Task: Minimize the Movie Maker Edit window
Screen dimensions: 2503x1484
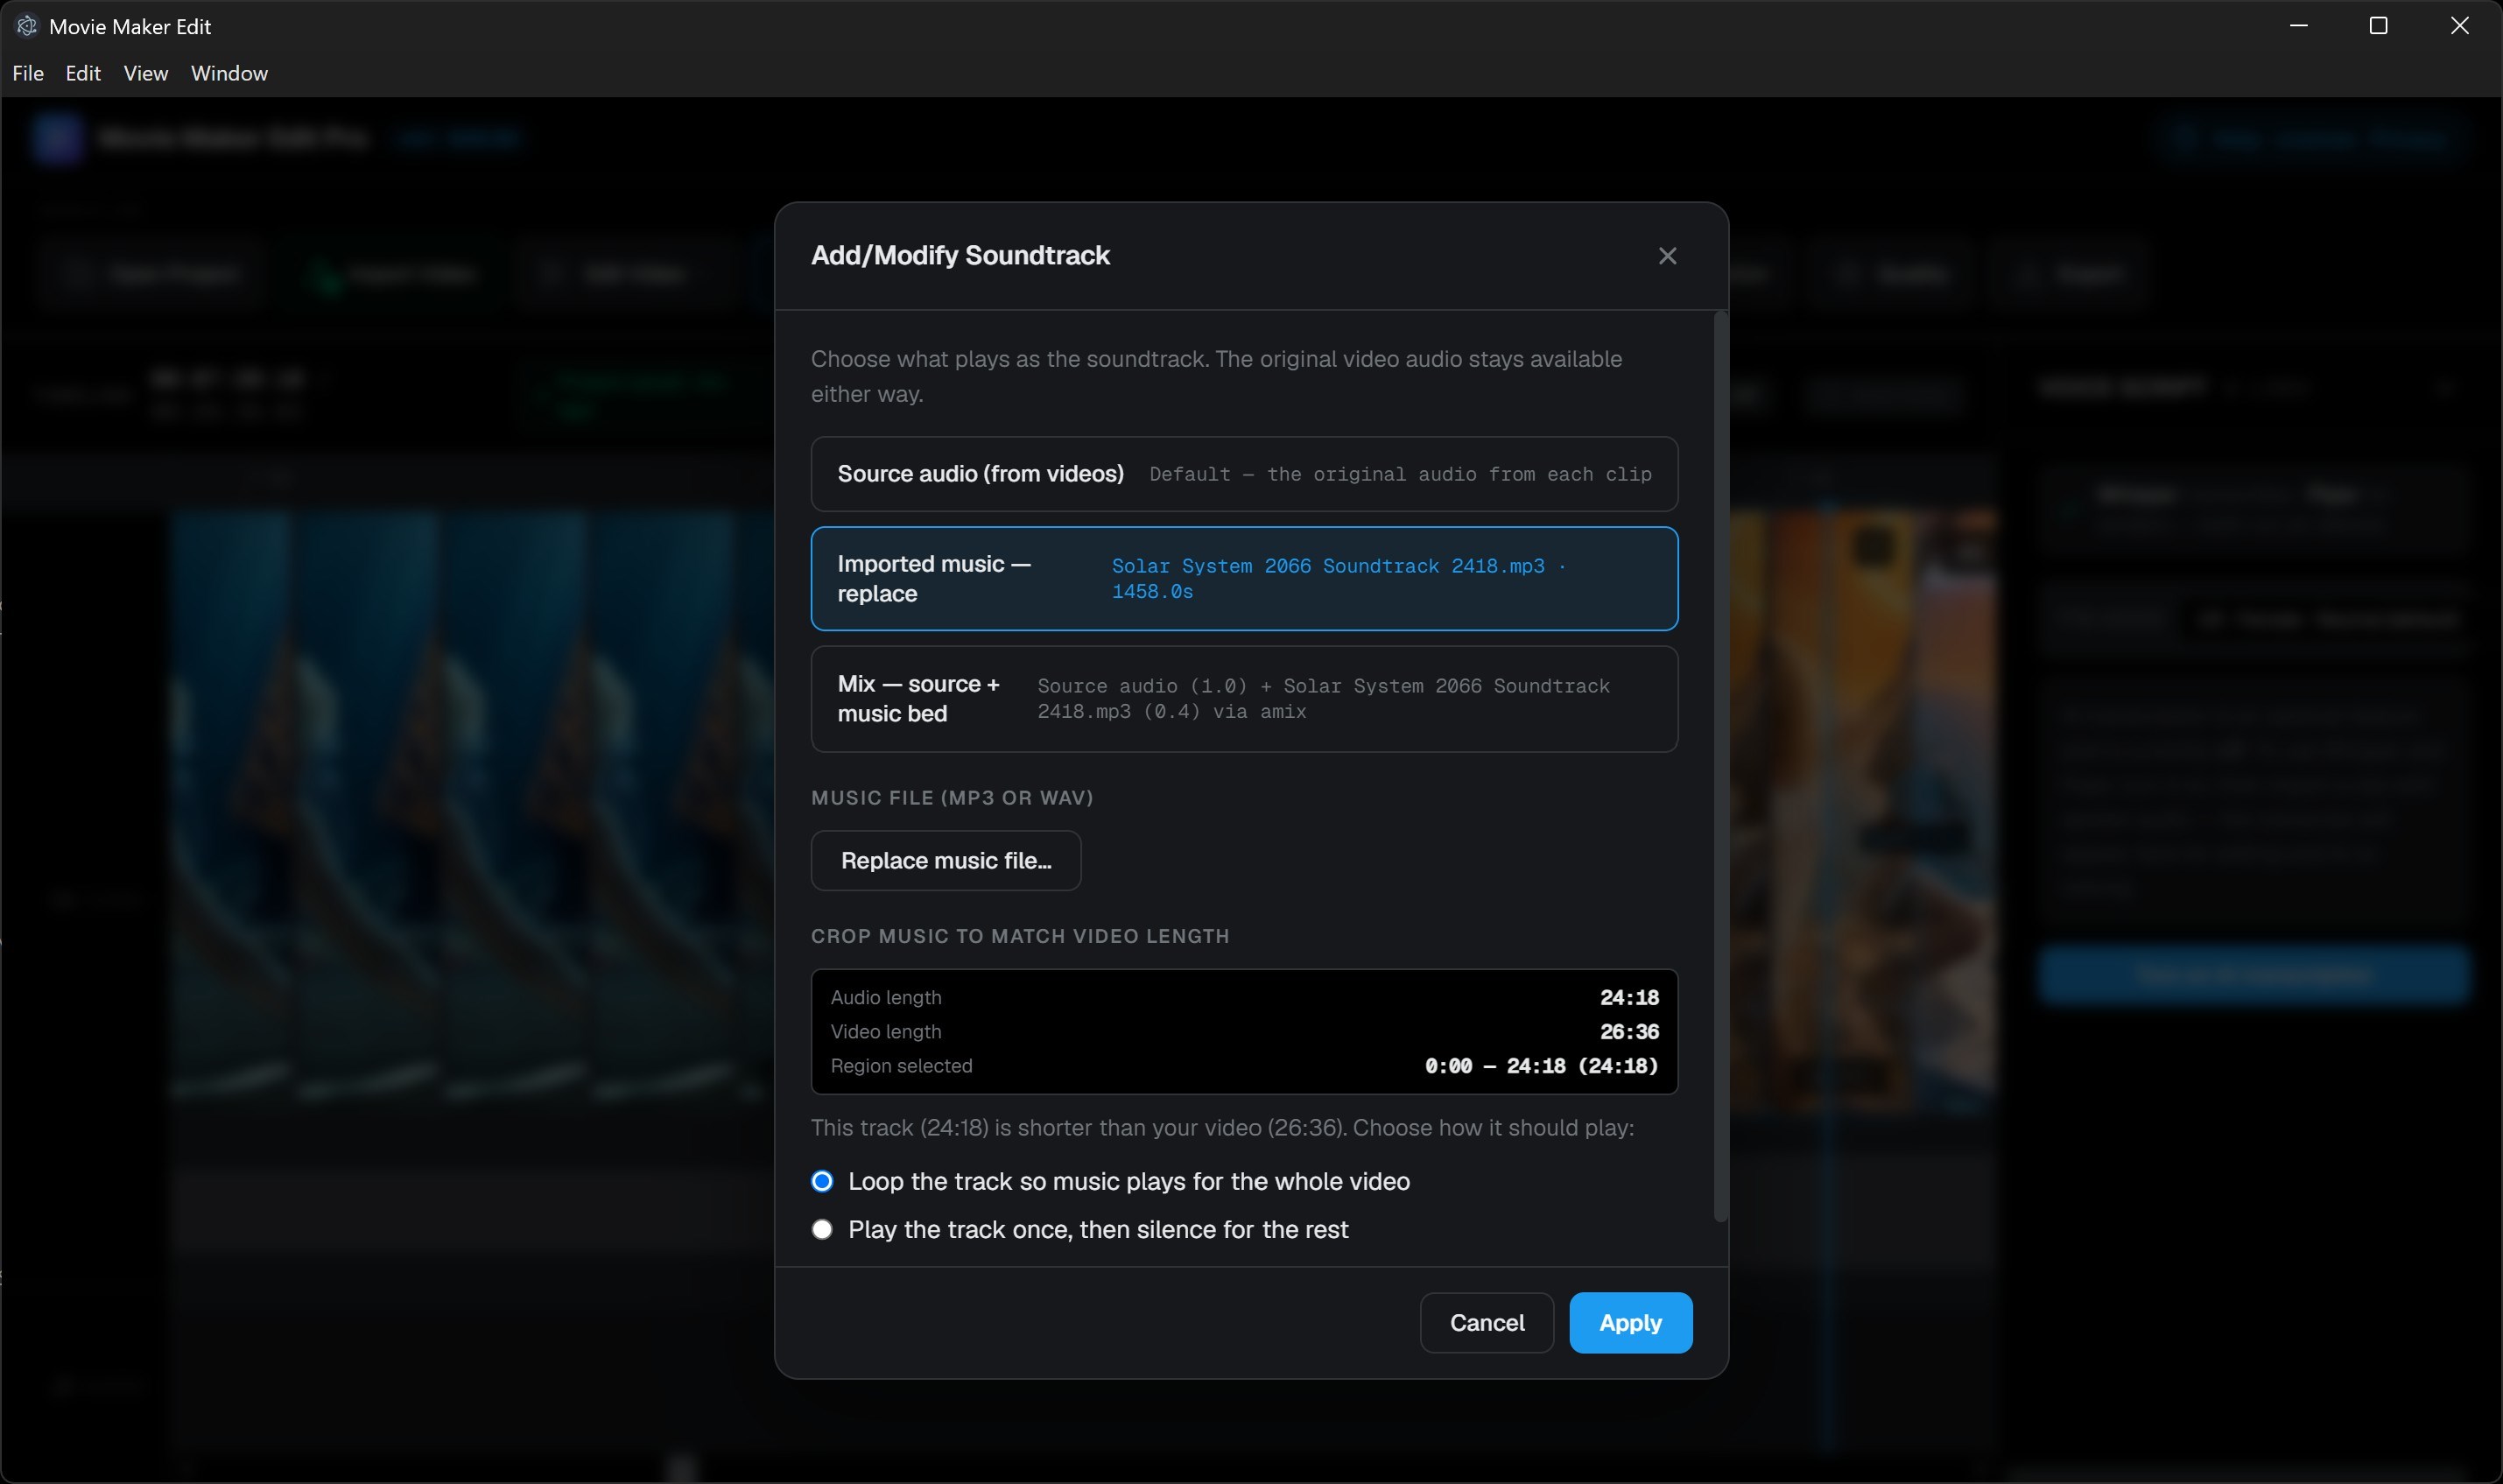Action: (2298, 26)
